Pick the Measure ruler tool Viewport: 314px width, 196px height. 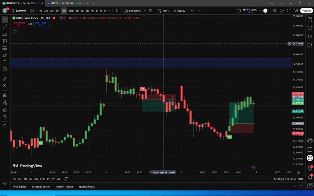pyautogui.click(x=5, y=79)
